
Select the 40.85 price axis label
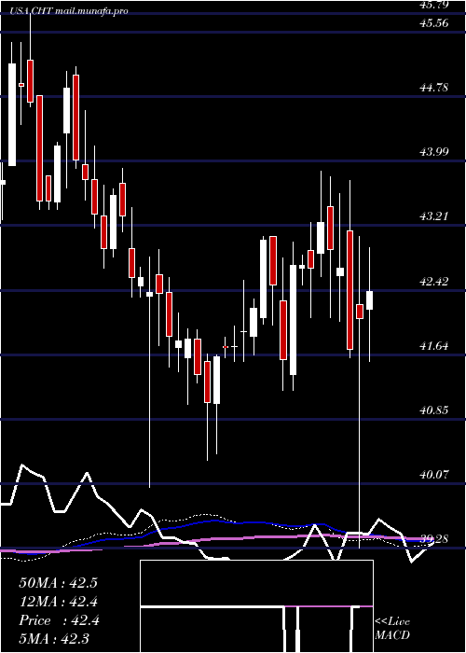[x=434, y=410]
